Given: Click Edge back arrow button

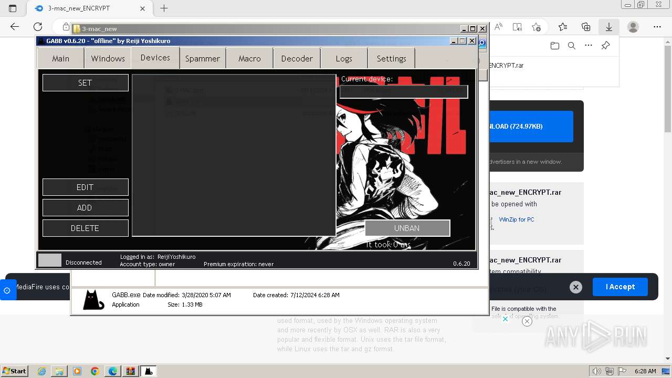Looking at the screenshot, I should click(x=15, y=27).
